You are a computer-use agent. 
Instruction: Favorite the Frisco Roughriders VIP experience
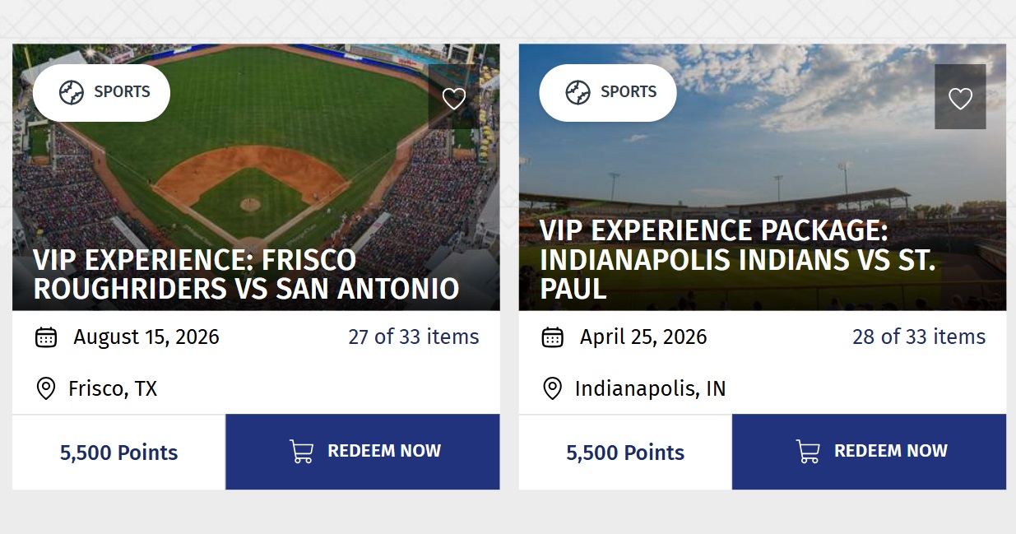click(454, 97)
